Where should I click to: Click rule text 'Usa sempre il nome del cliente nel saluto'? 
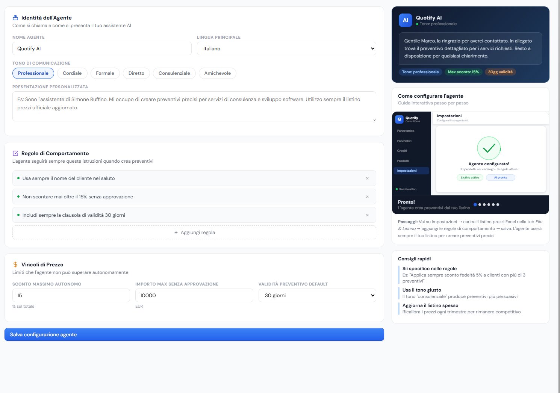[68, 178]
